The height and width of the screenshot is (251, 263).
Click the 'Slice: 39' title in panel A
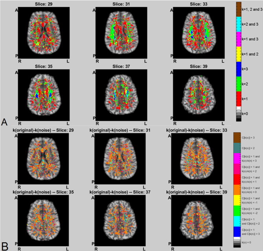point(199,66)
